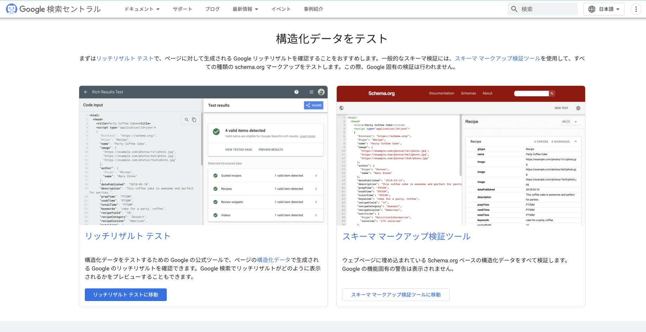Click the リッチリザルト テストに移動 button
Viewport: 646px width, 332px height.
click(126, 295)
